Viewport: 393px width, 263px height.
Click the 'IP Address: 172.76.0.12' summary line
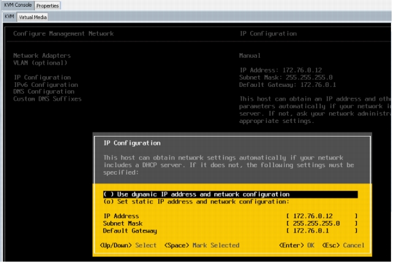pos(281,70)
